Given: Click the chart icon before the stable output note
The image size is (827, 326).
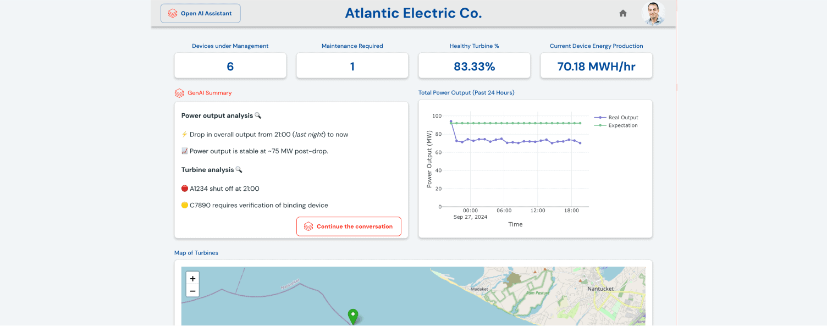Looking at the screenshot, I should coord(184,151).
